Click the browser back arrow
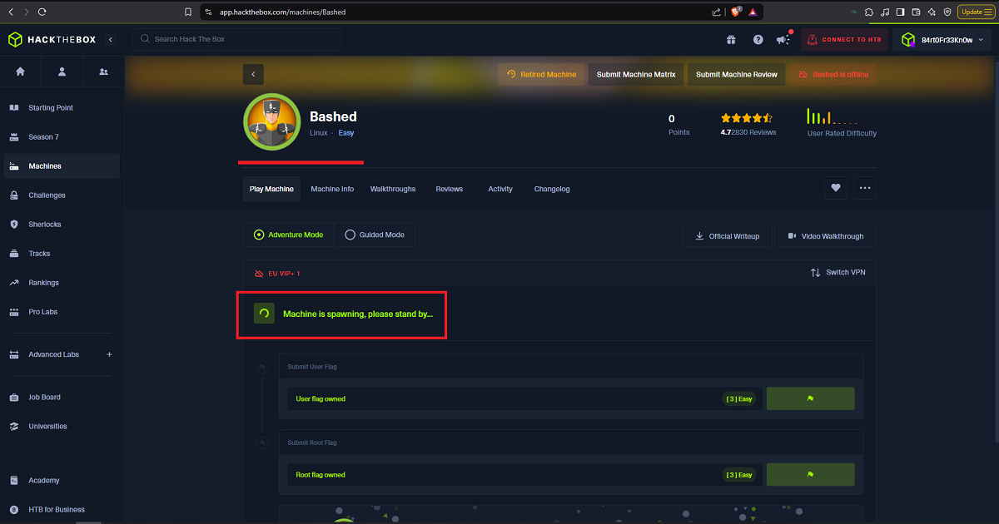This screenshot has width=999, height=524. [11, 12]
